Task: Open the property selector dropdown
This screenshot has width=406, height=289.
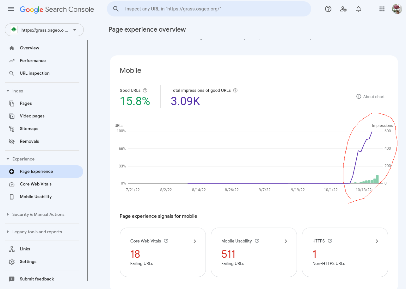Action: coord(44,30)
